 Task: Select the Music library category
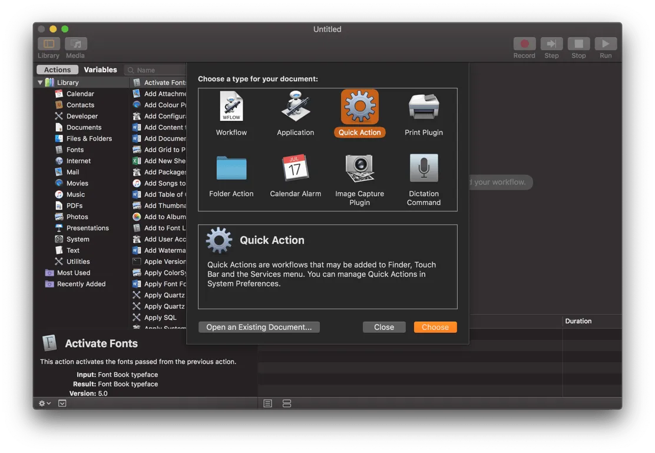tap(75, 194)
